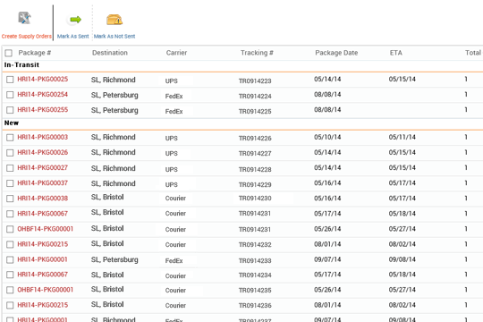Image resolution: width=483 pixels, height=322 pixels.
Task: Click HRI14-PKG00215 link in the TR0914232 row
Action: pyautogui.click(x=43, y=244)
